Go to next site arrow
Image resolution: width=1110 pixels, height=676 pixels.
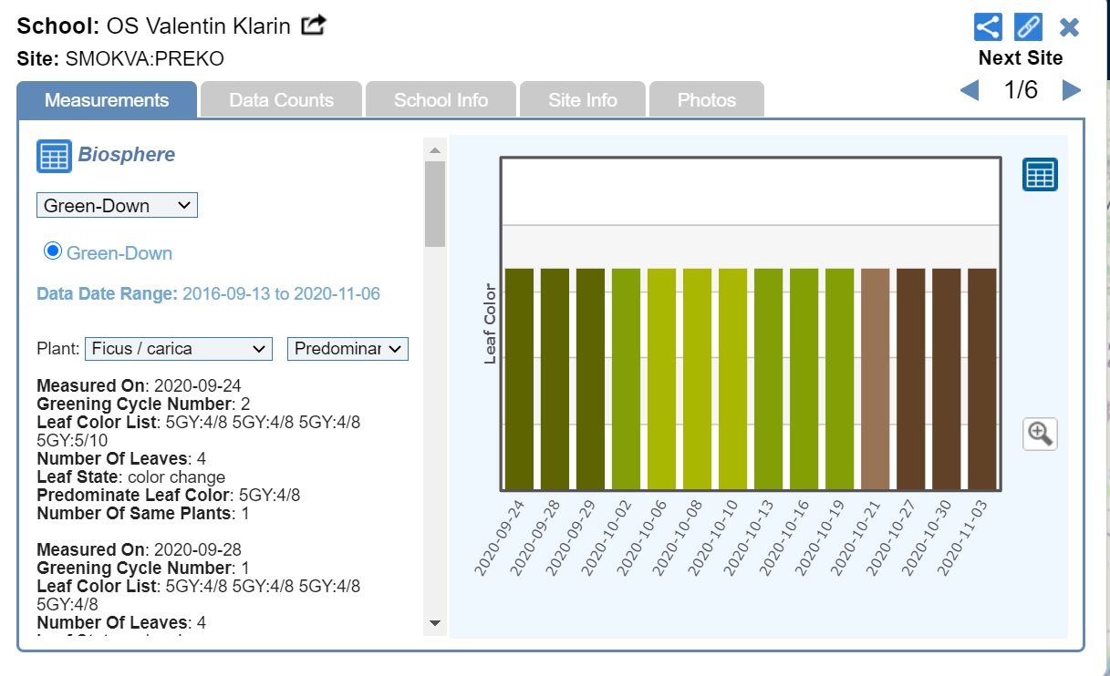(x=1072, y=90)
